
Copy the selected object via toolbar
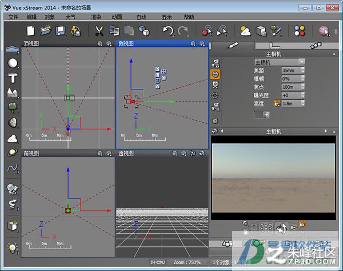114,31
